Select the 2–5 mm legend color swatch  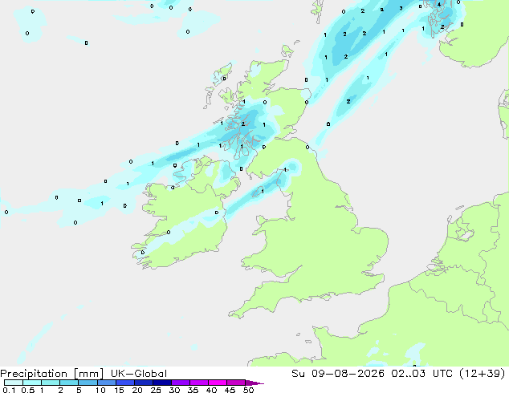click(x=69, y=383)
